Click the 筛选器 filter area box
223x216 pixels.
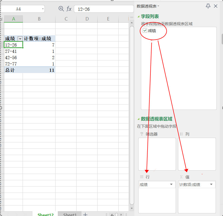pyautogui.click(x=157, y=154)
